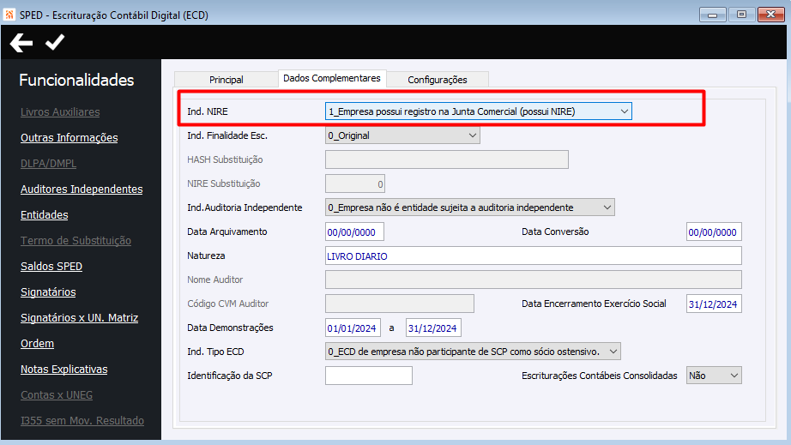Image resolution: width=791 pixels, height=445 pixels.
Task: Click the NIRE Substituição field
Action: pyautogui.click(x=355, y=184)
